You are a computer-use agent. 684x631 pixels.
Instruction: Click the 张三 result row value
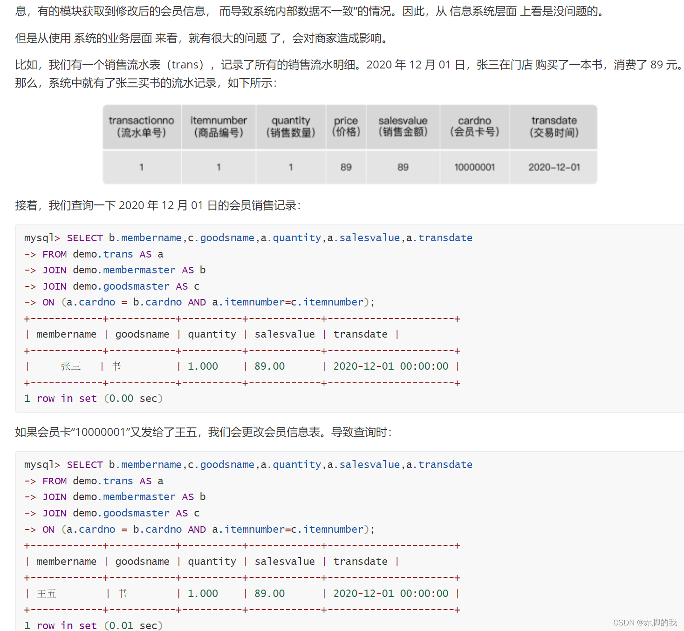[70, 366]
